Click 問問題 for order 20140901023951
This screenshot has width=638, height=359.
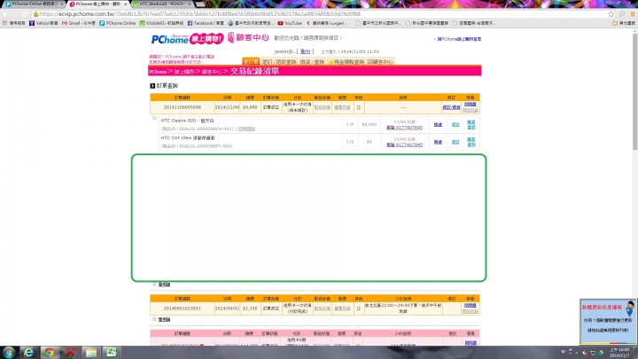[471, 306]
